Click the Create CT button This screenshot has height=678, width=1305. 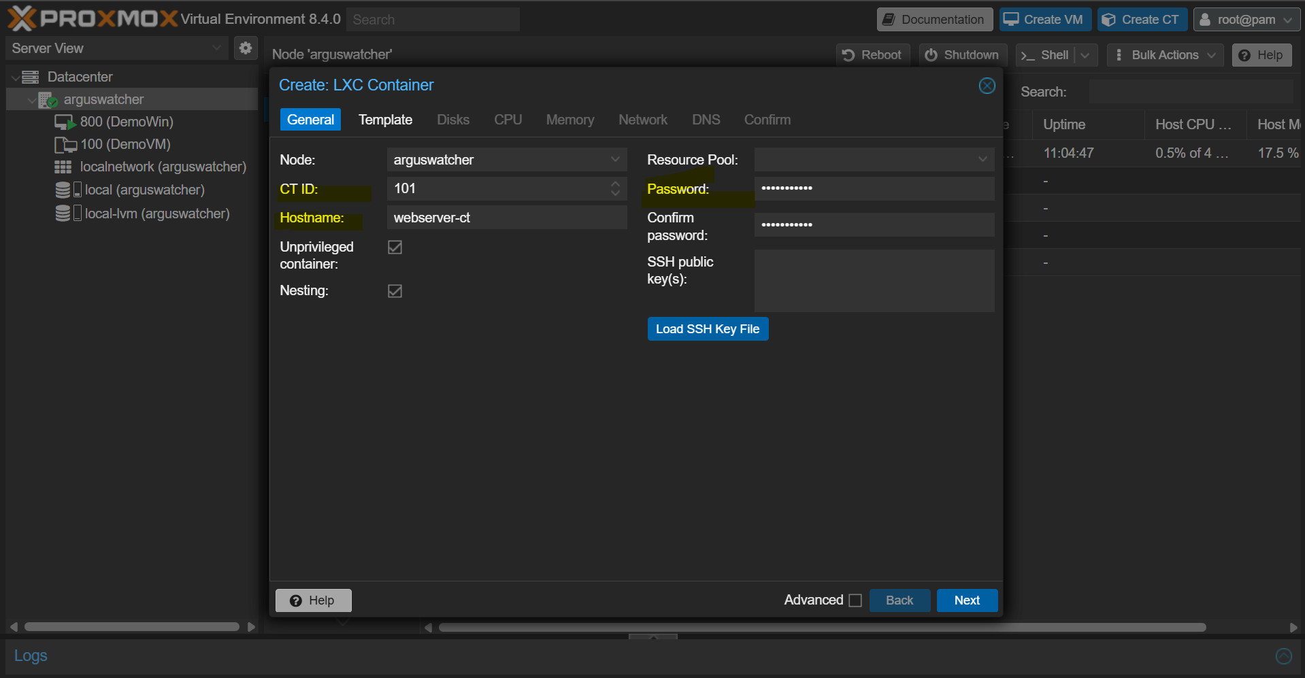pos(1142,20)
